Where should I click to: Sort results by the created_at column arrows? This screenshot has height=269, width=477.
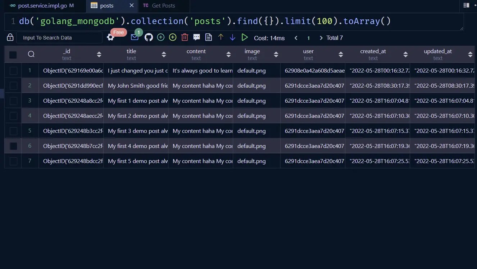pyautogui.click(x=406, y=54)
